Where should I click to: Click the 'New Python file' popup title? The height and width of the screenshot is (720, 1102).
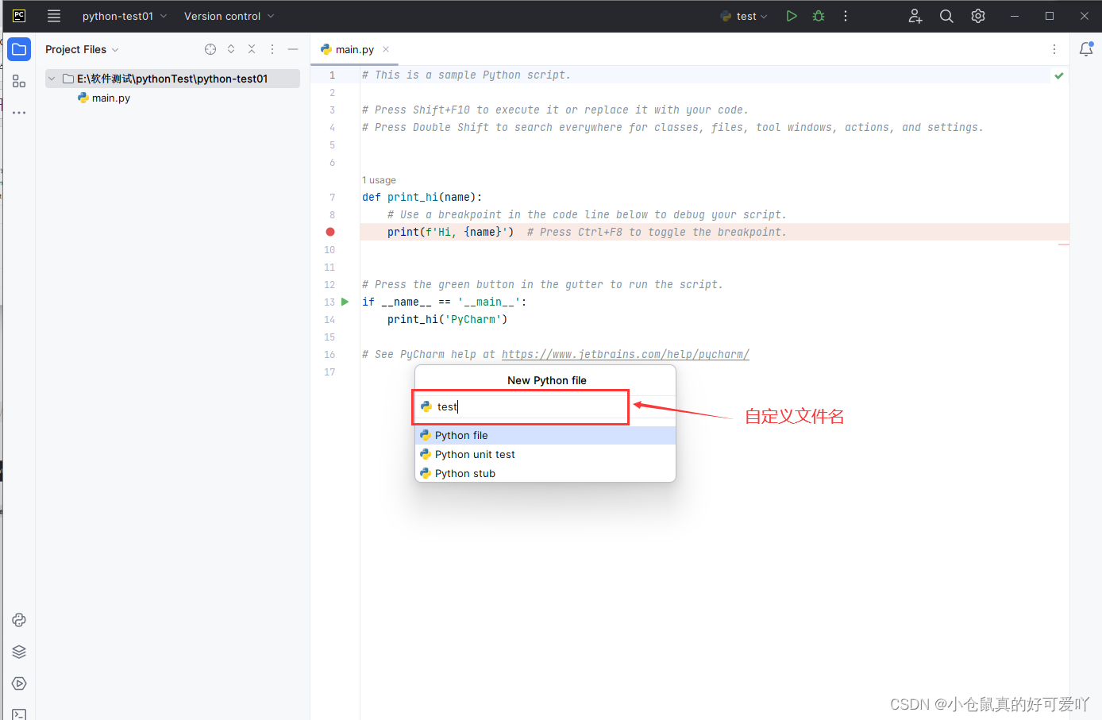pos(547,380)
